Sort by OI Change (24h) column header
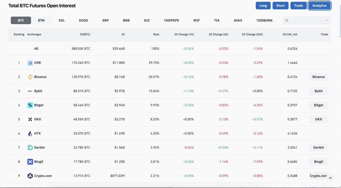Screen dimensions: 341x188 pyautogui.click(x=252, y=34)
